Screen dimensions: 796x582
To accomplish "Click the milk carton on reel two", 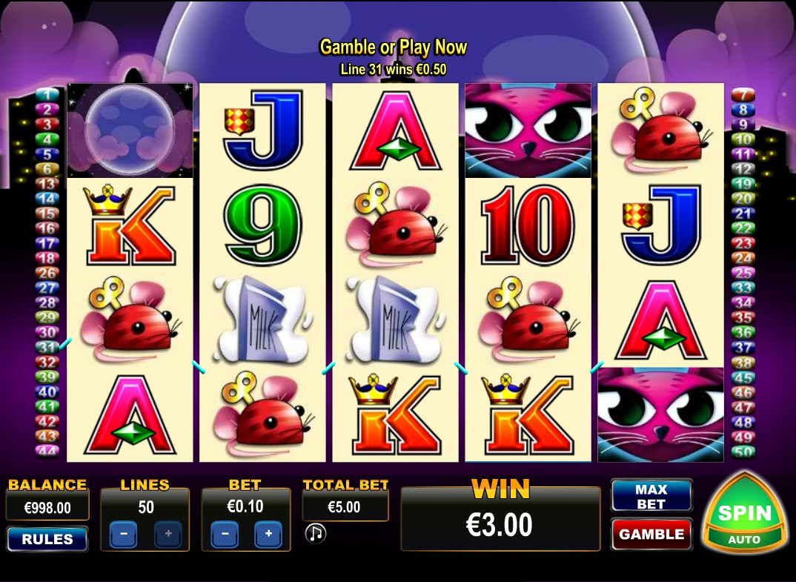I will coord(262,319).
